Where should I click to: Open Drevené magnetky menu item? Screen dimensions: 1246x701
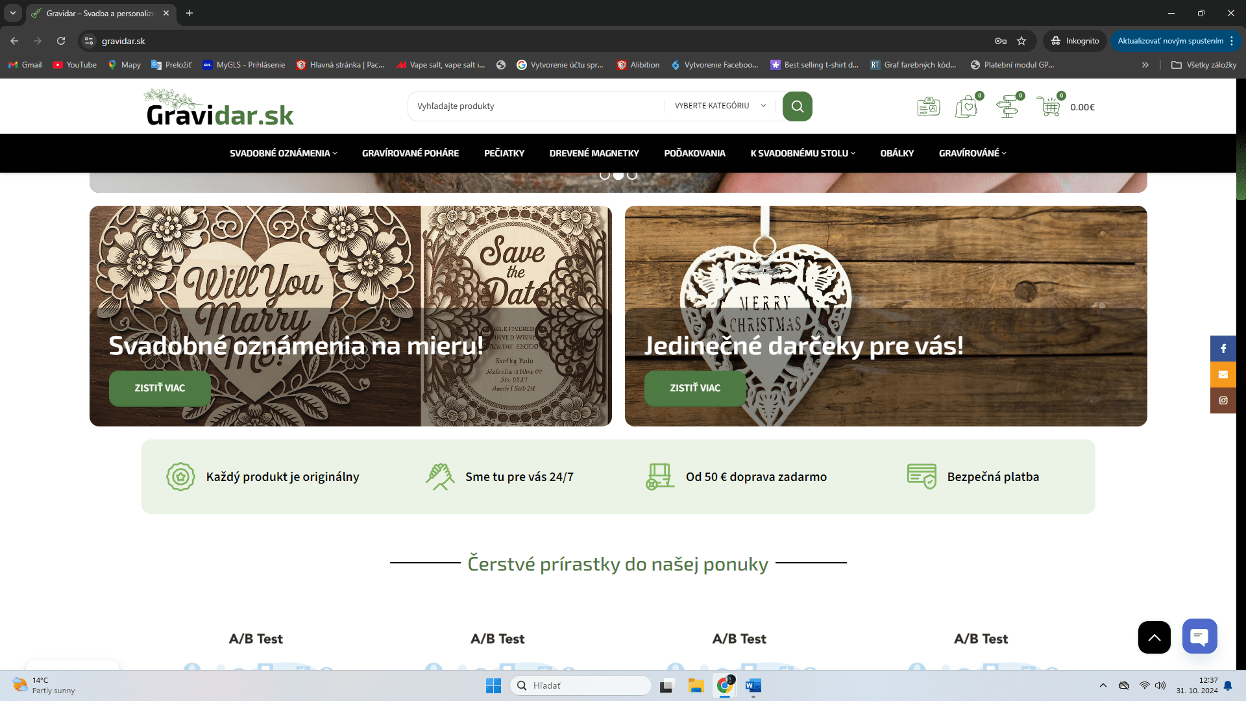594,153
